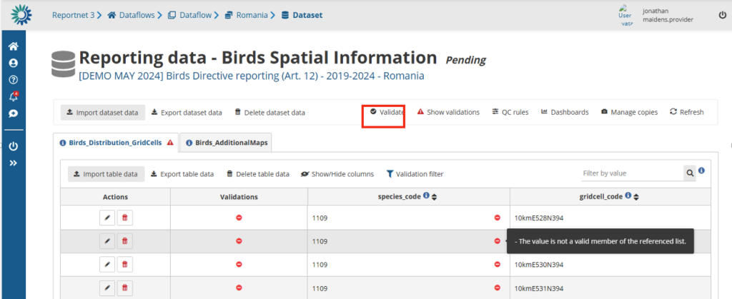
Task: Open user profile icon in sidebar
Action: (13, 63)
